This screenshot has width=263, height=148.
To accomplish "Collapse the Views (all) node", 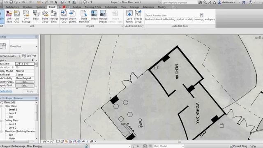I will (1, 102).
